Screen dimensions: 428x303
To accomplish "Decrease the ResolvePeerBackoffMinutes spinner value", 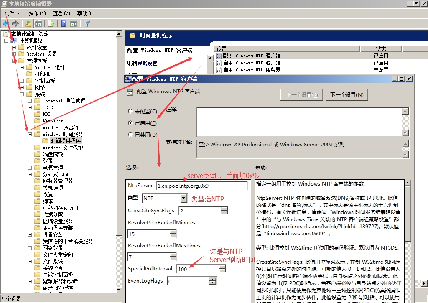I will (x=173, y=236).
